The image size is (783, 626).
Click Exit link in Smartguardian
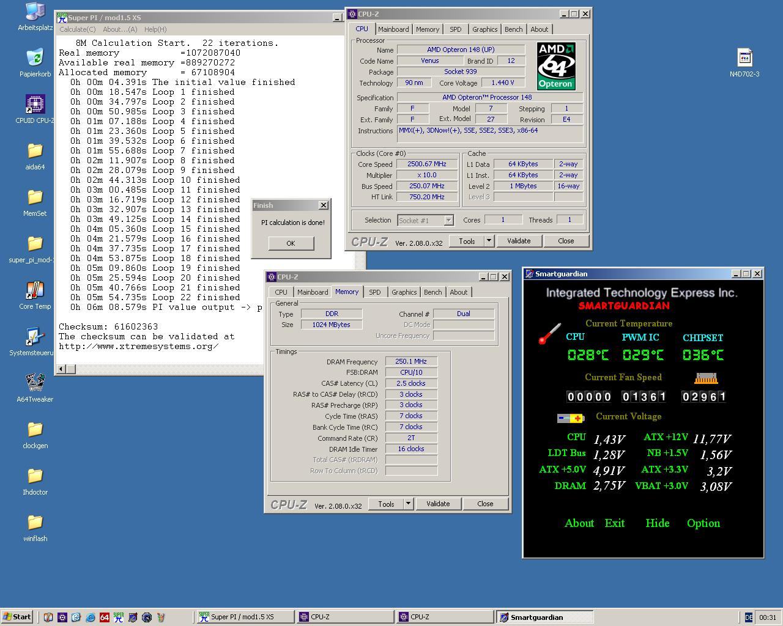click(x=615, y=523)
